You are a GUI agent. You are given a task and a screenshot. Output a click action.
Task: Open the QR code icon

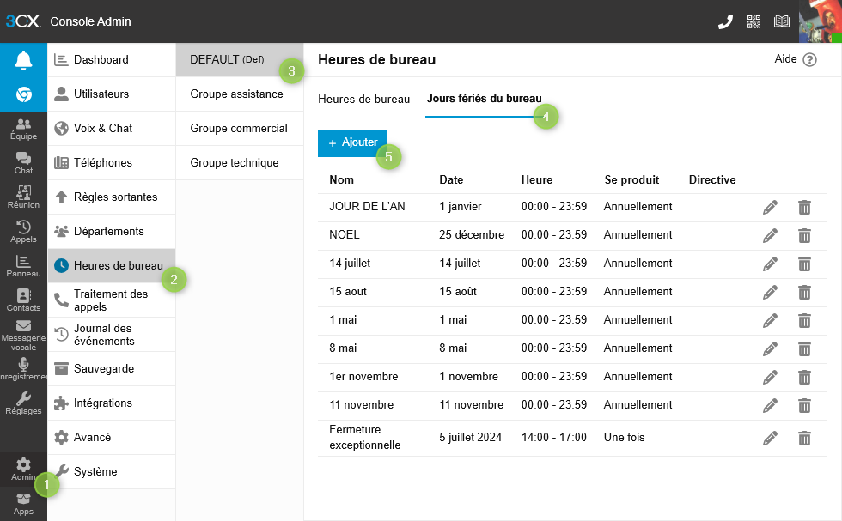coord(754,22)
